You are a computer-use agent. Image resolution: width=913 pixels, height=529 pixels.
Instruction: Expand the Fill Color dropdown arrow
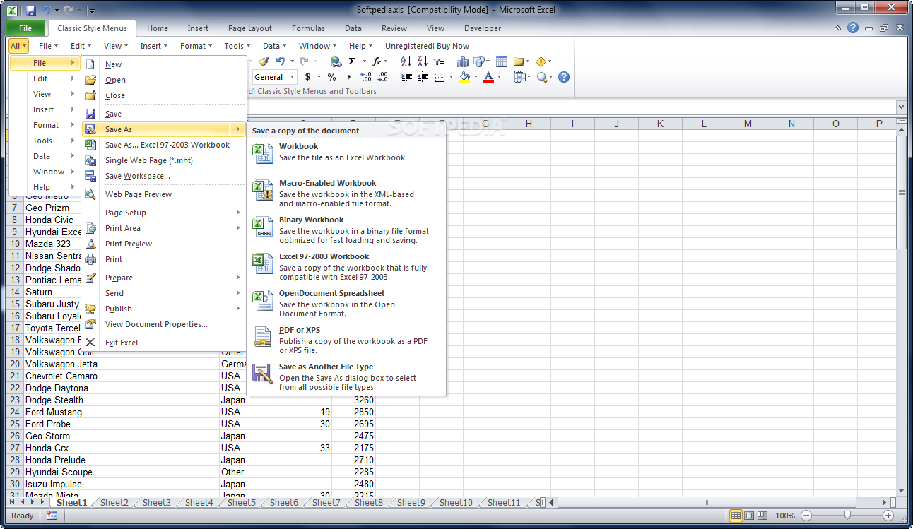[476, 77]
